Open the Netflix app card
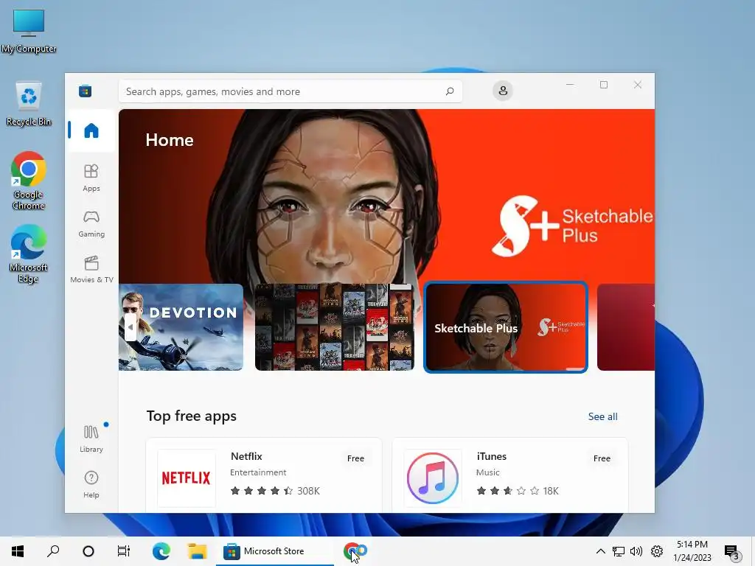The width and height of the screenshot is (755, 566). 264,475
